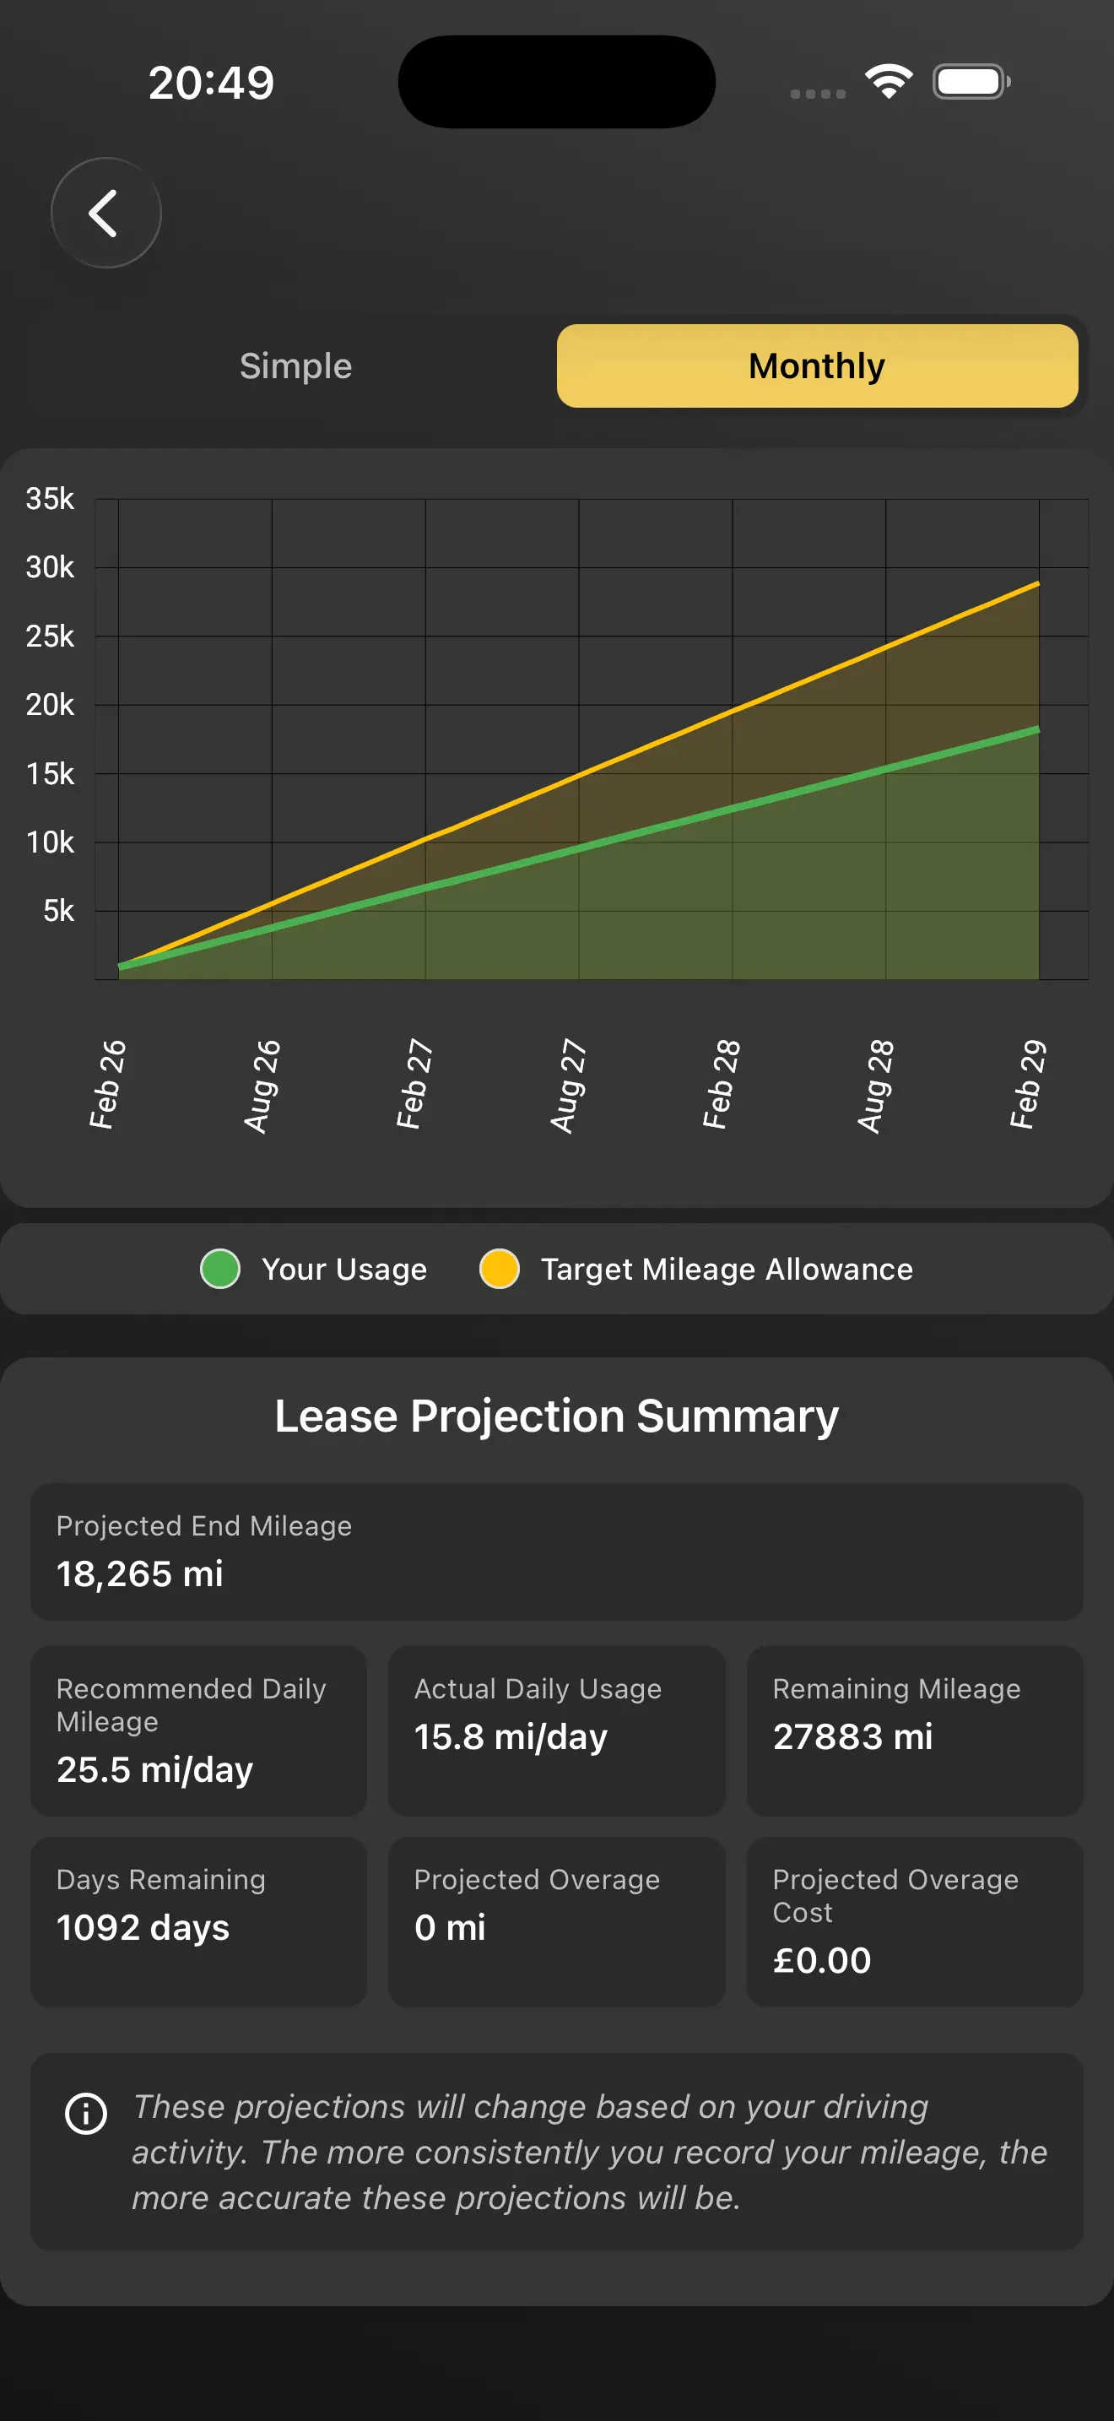Tap the back chevron button

coord(105,214)
